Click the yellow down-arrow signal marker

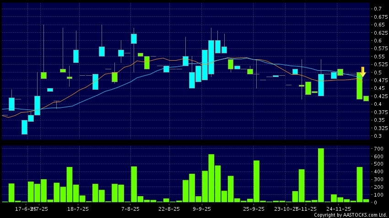(x=362, y=72)
